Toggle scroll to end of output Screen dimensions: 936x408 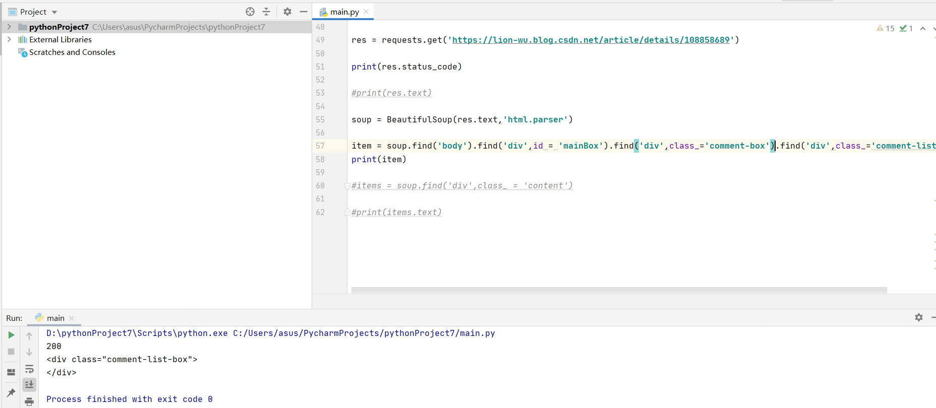click(x=29, y=385)
